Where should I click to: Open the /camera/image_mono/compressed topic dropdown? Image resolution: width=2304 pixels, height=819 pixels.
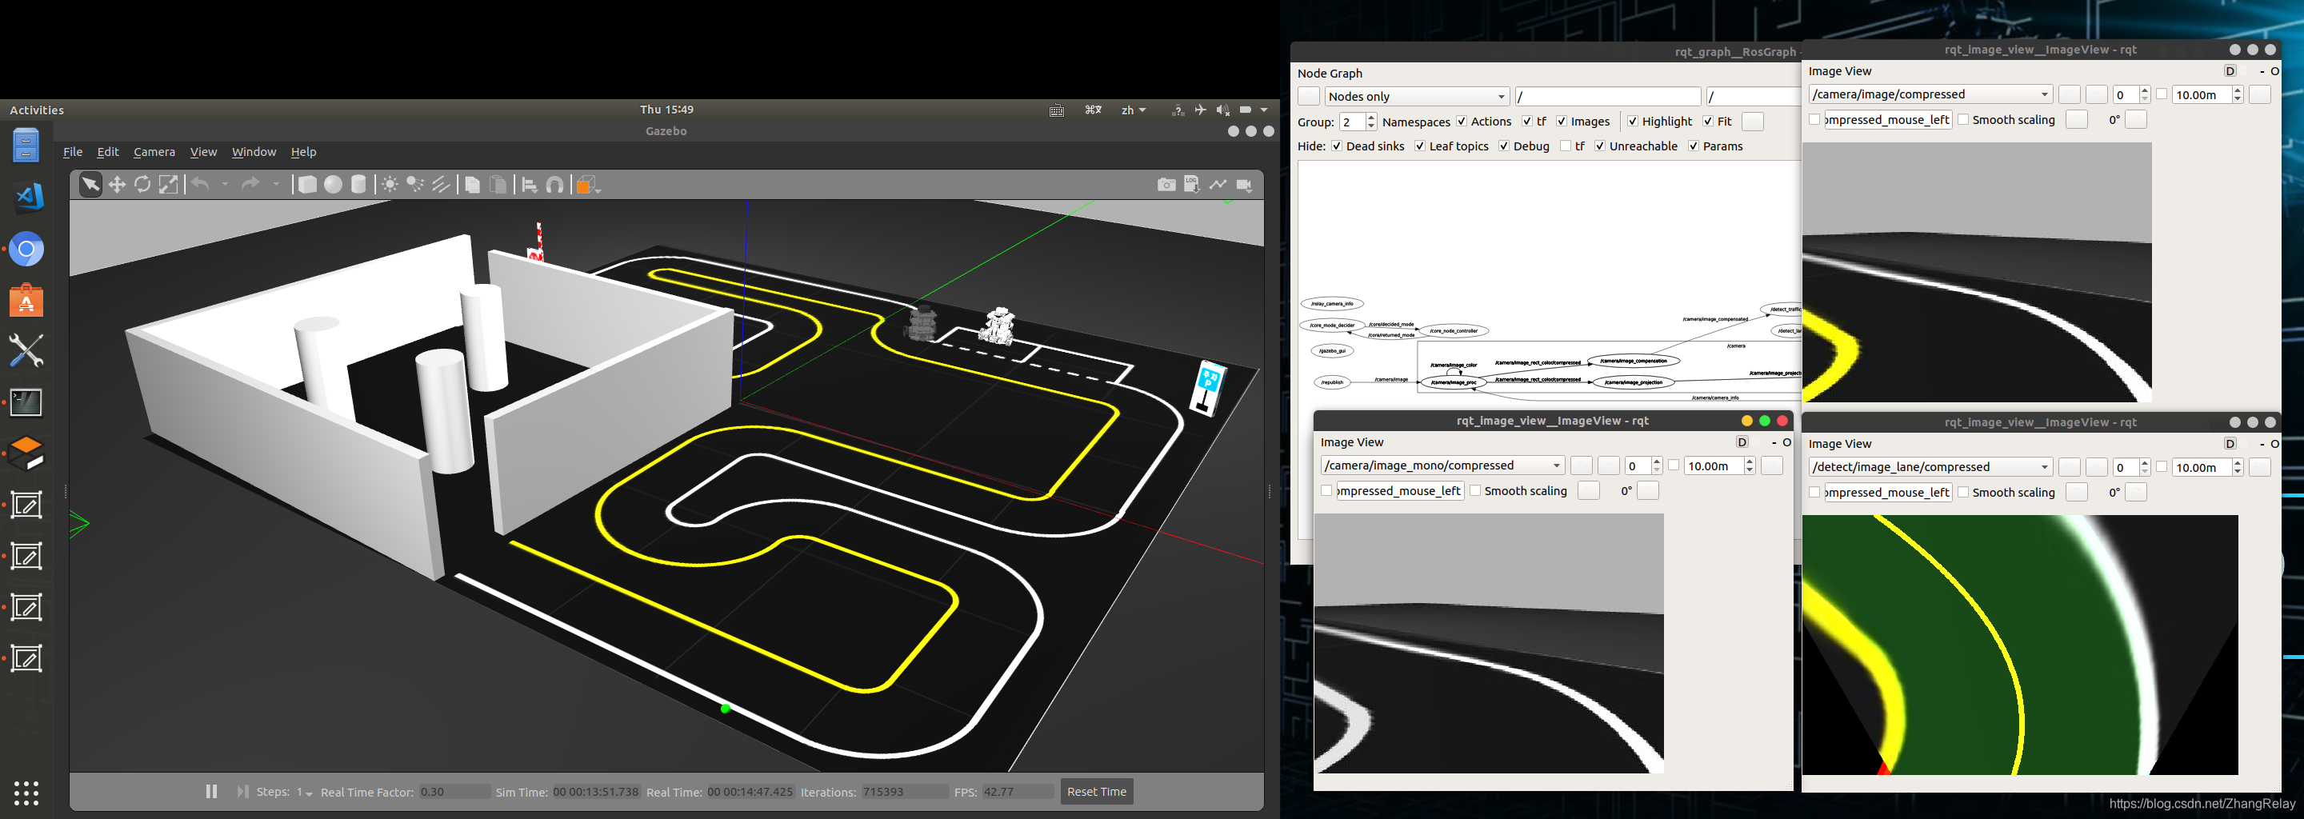coord(1442,465)
